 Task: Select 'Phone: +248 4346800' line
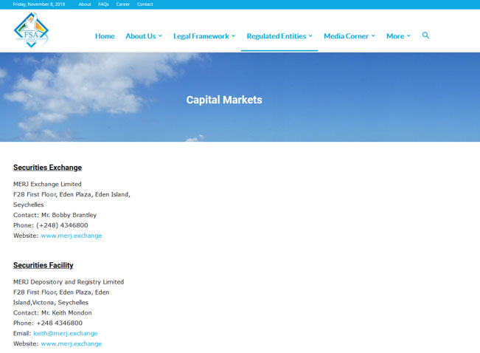pos(48,323)
